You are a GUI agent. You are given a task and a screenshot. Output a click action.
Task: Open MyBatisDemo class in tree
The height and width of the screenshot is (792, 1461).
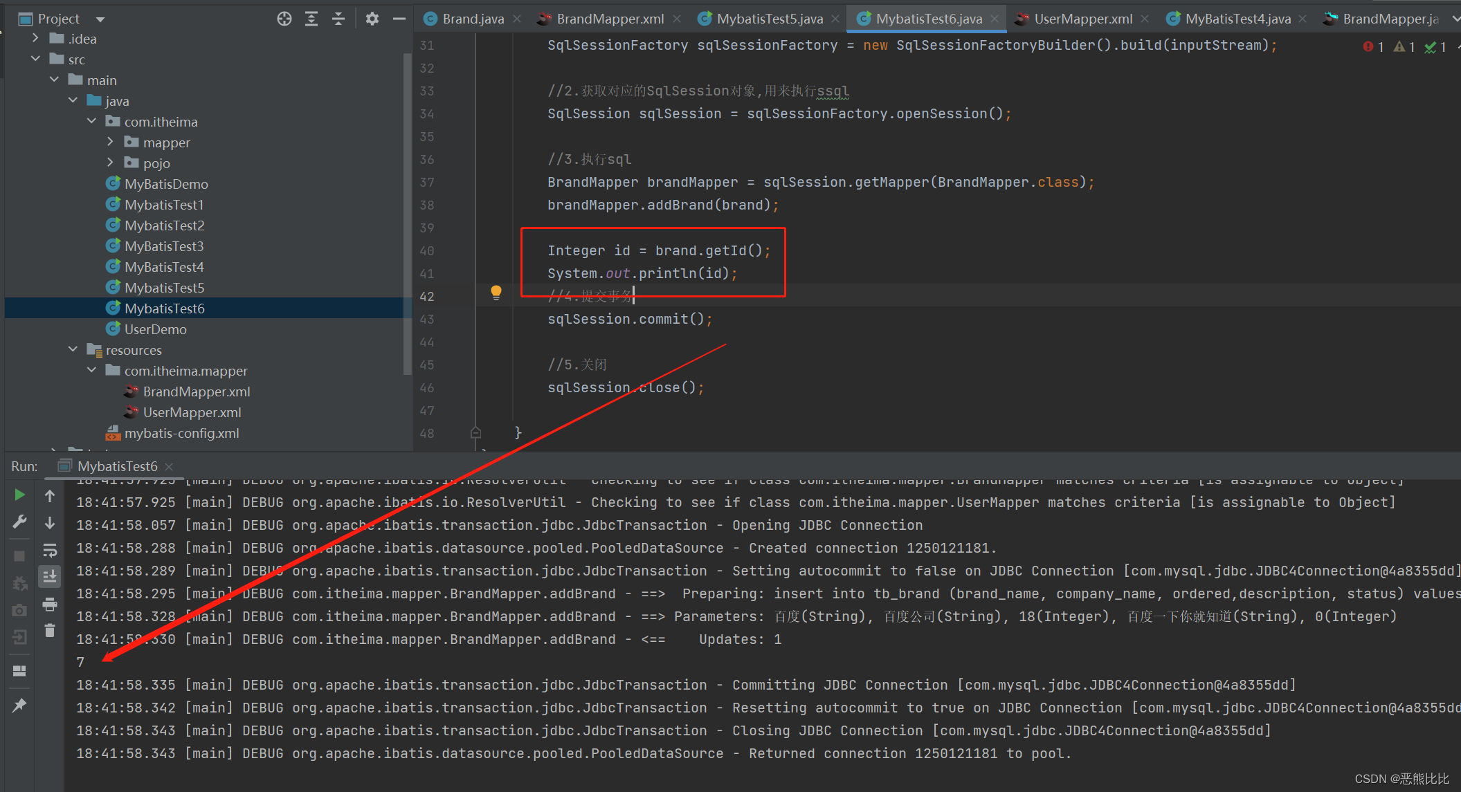[x=166, y=184]
